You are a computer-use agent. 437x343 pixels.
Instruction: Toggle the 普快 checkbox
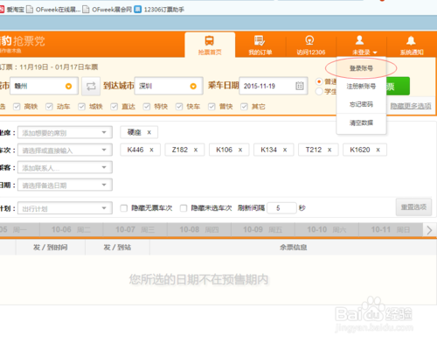click(x=212, y=107)
